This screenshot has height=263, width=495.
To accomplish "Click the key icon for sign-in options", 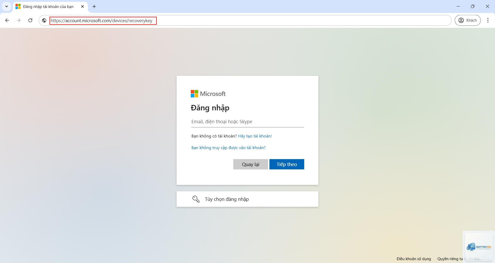I will point(196,199).
